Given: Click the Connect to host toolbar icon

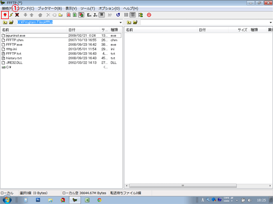Looking at the screenshot, I should tap(5, 15).
